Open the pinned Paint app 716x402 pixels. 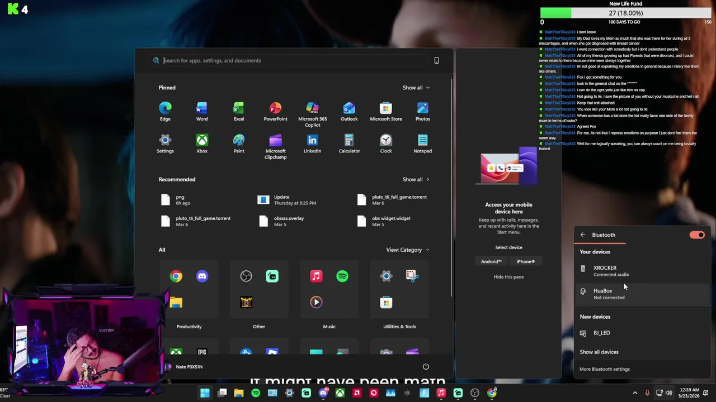click(x=239, y=143)
